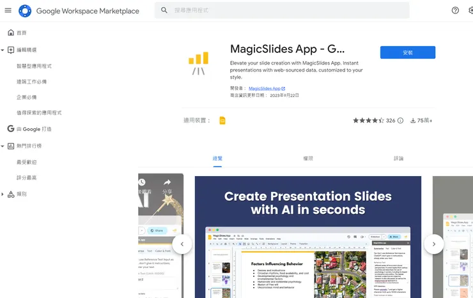Open the hamburger main menu

tap(8, 11)
